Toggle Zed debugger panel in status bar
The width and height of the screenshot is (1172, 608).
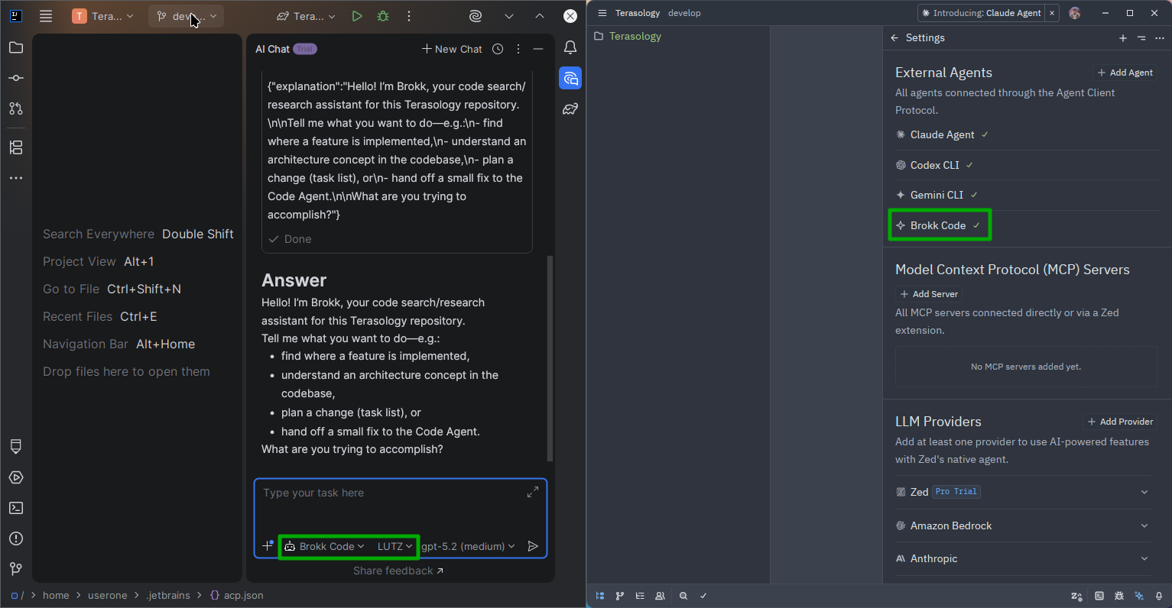coord(1119,596)
